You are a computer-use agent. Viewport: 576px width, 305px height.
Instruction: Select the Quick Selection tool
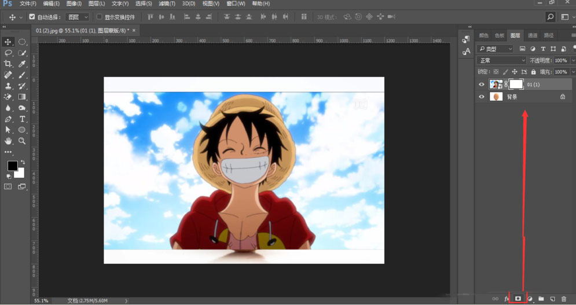pyautogui.click(x=22, y=53)
